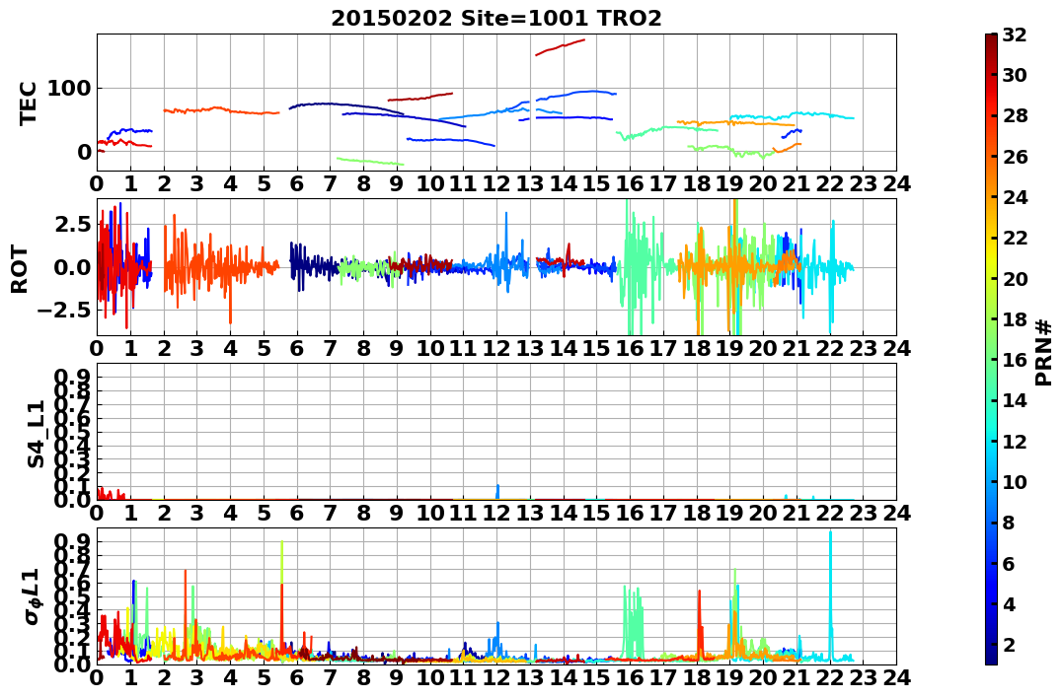Click the light green TEC trace near hour 8

coord(370,162)
